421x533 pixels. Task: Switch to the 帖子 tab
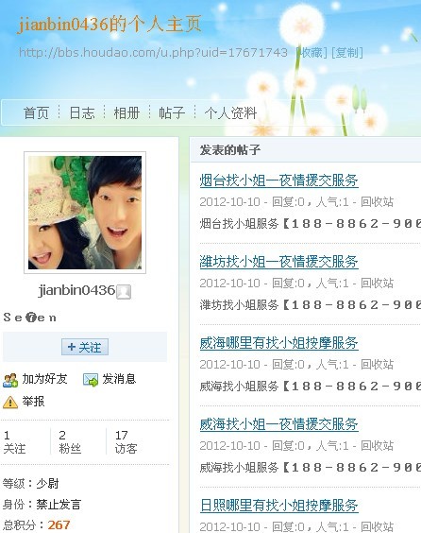pyautogui.click(x=172, y=112)
